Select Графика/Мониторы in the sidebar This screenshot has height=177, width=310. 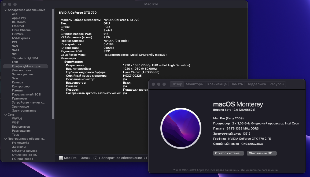click(x=25, y=66)
